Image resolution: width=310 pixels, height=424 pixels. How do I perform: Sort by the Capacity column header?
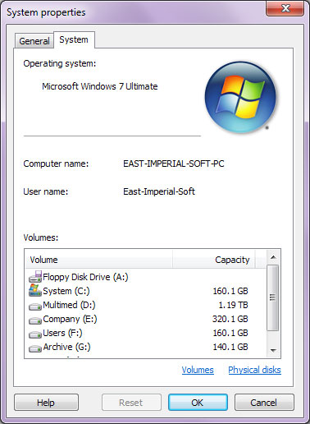point(214,260)
